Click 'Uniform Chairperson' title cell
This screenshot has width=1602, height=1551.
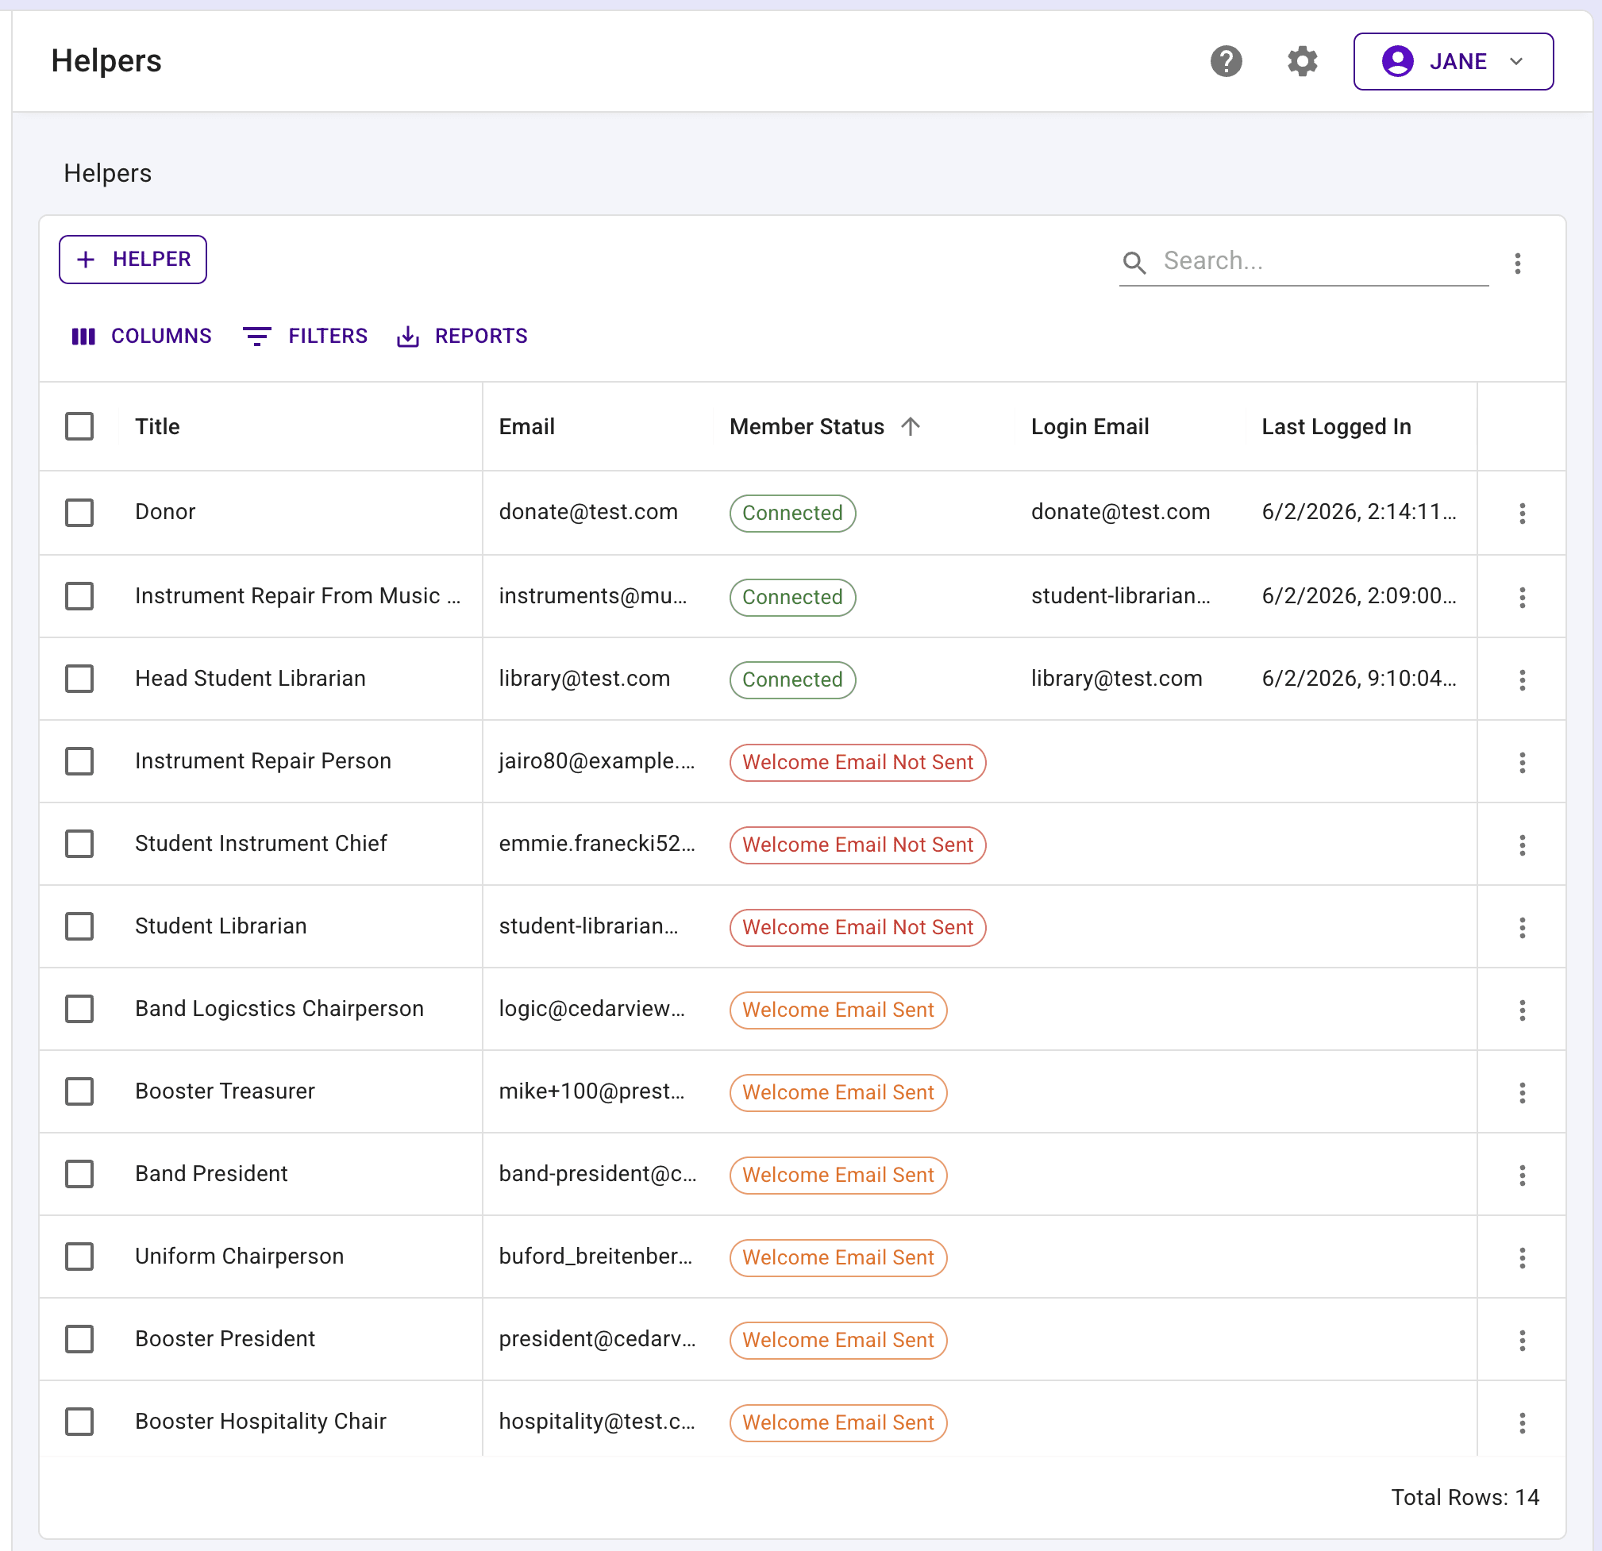[x=239, y=1256]
